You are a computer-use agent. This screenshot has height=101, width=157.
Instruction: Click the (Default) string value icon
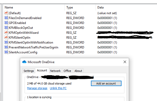[6, 13]
